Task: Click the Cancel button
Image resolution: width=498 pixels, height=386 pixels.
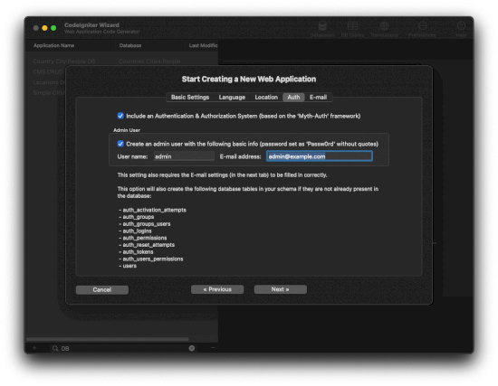Action: point(102,289)
